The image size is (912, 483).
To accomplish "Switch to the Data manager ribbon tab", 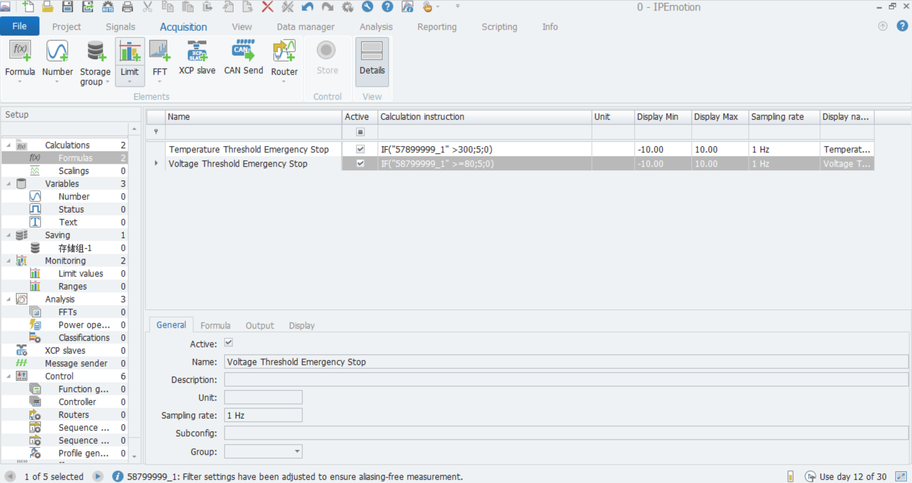I will tap(305, 27).
